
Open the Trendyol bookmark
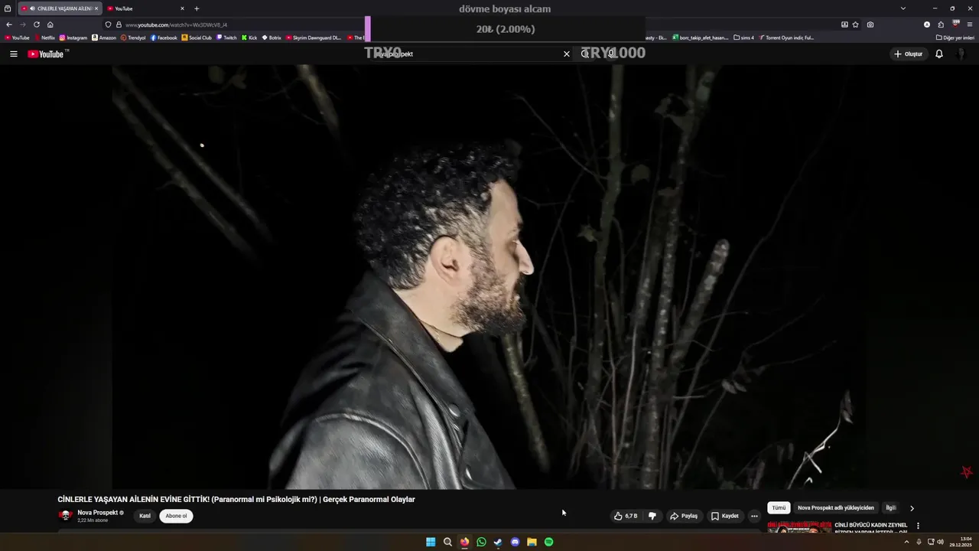click(x=133, y=37)
